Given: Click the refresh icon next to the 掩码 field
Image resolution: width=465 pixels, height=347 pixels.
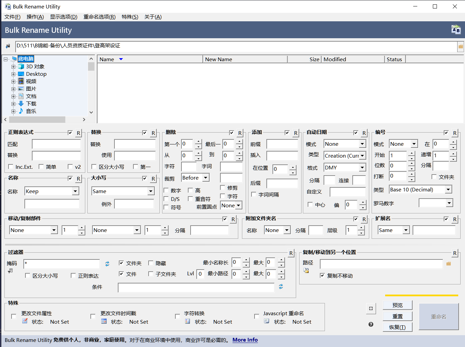Looking at the screenshot, I should click(107, 264).
